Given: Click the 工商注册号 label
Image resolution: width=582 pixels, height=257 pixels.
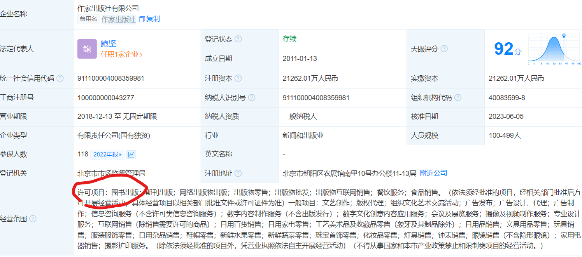Looking at the screenshot, I should coord(17,97).
